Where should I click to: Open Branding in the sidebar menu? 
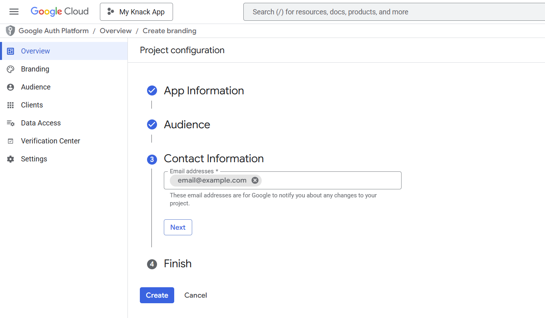(x=35, y=69)
